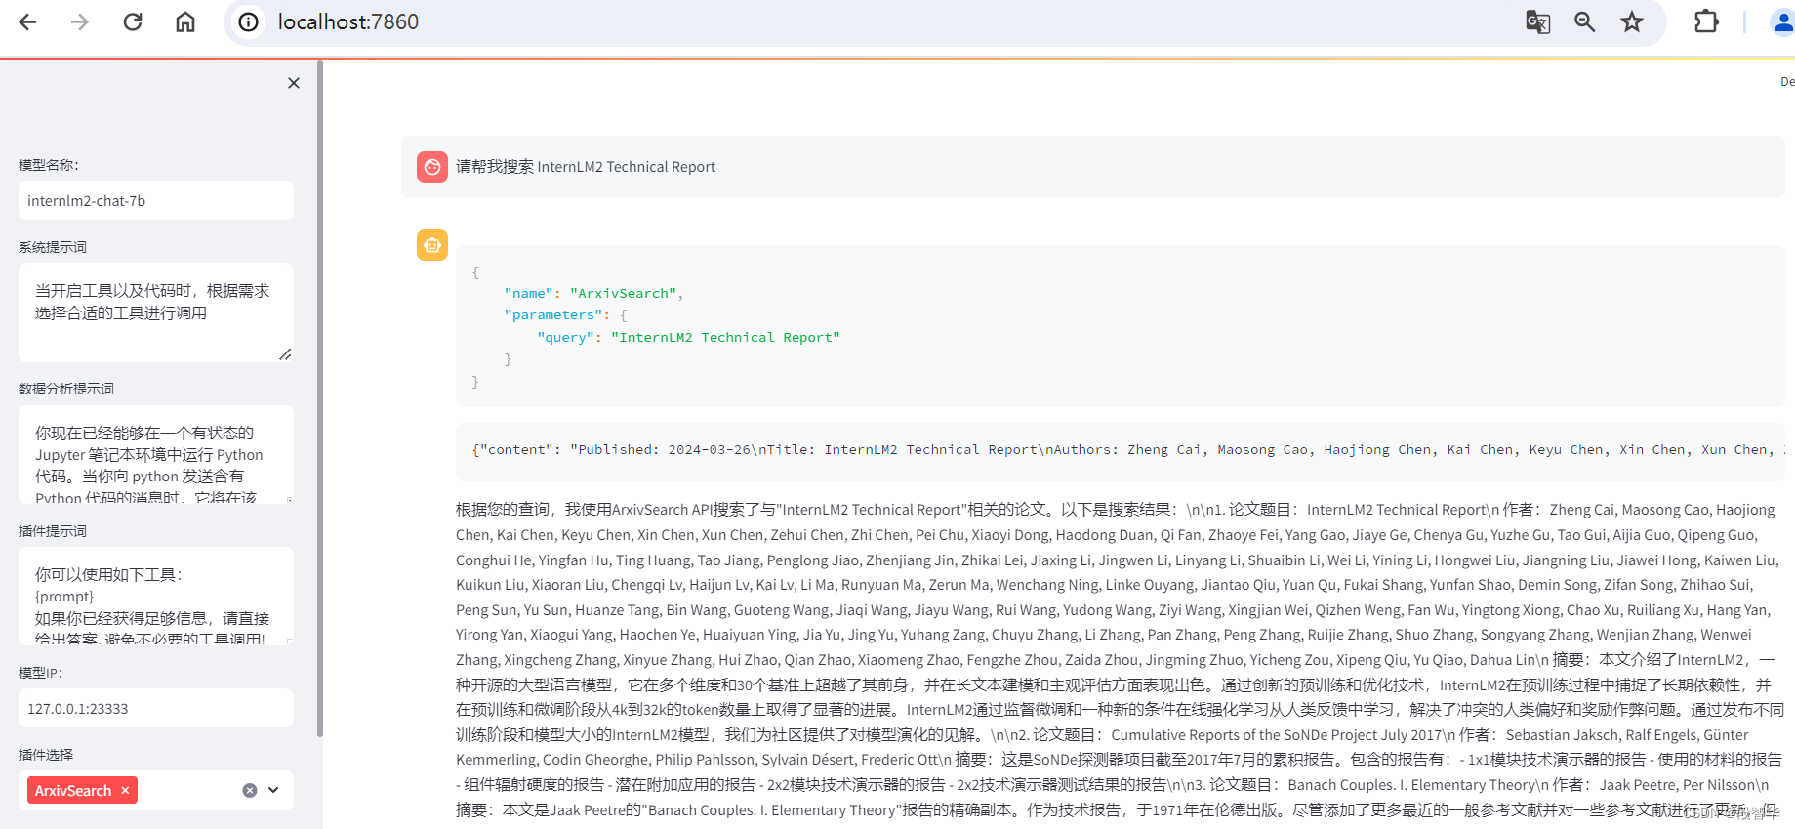The width and height of the screenshot is (1795, 829).
Task: Click the user message about InternLM2 Technical Report
Action: click(586, 167)
